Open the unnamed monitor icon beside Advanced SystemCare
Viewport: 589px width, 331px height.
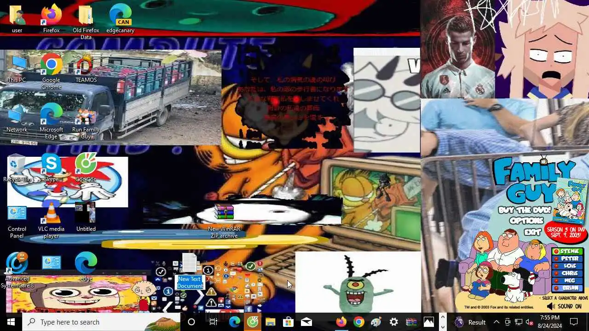tap(51, 263)
